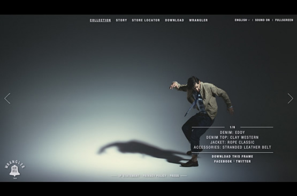
Task: Go to Store Locator page
Action: click(x=146, y=20)
